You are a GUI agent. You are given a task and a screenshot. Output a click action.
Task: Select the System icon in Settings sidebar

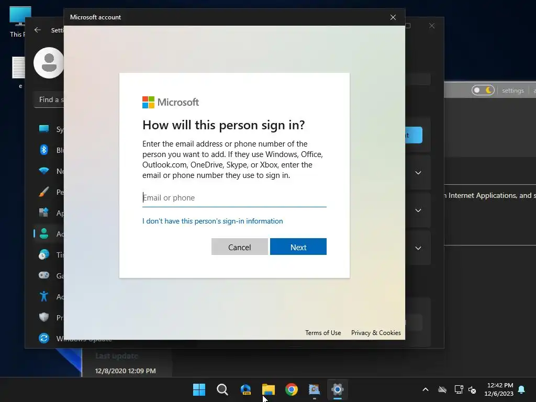(x=44, y=129)
